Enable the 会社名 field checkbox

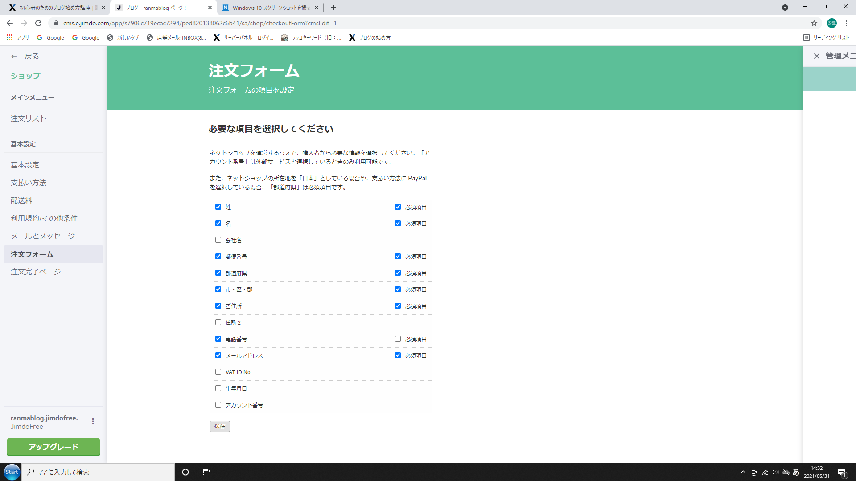(x=218, y=240)
